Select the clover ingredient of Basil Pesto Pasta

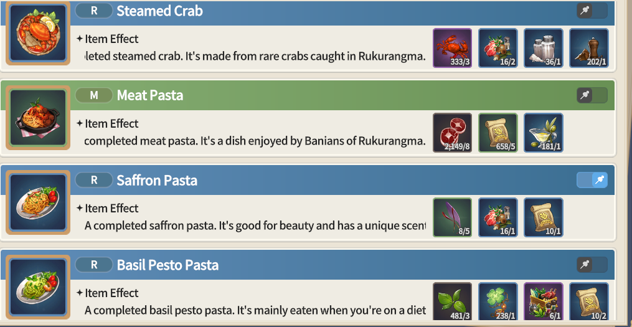pos(498,302)
